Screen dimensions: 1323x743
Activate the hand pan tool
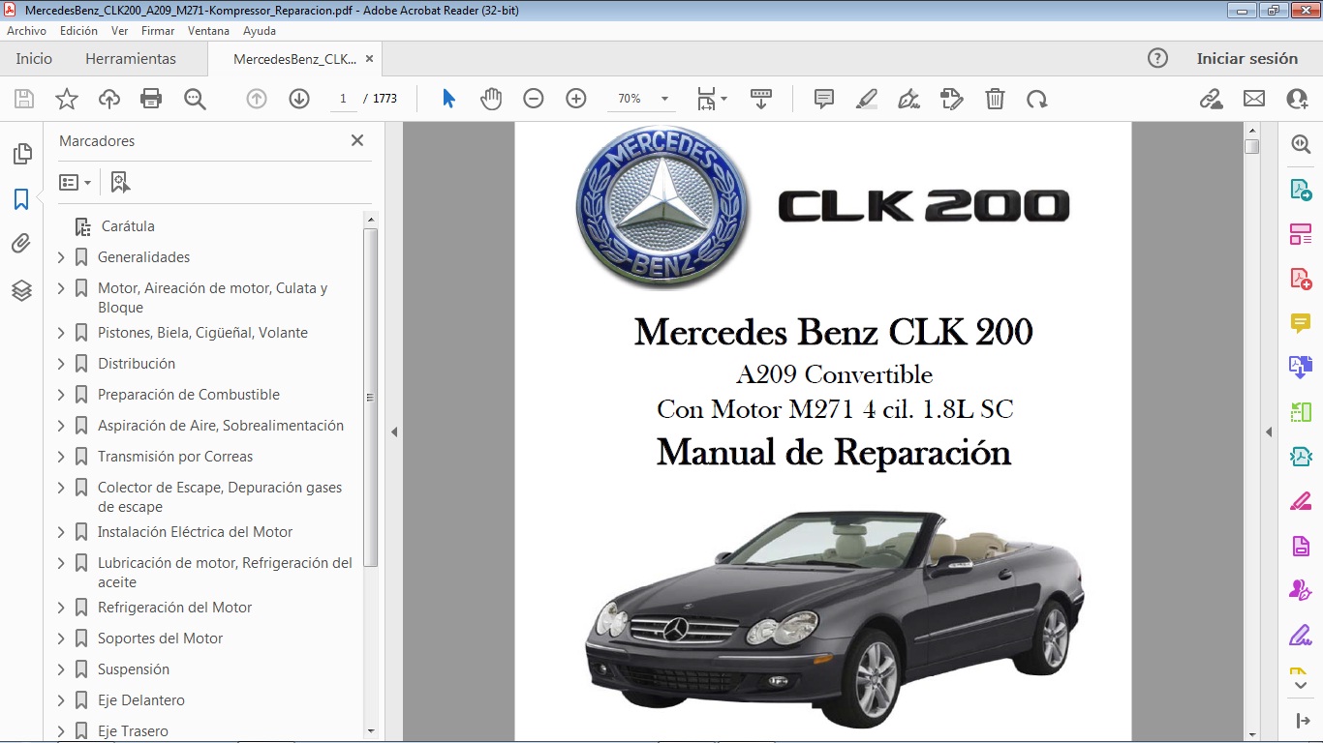491,99
